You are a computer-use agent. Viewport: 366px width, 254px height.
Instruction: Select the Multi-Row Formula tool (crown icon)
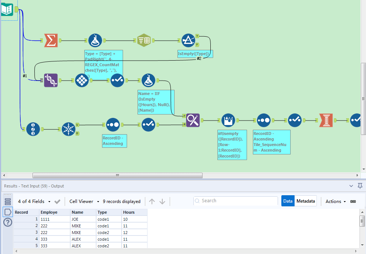[228, 120]
